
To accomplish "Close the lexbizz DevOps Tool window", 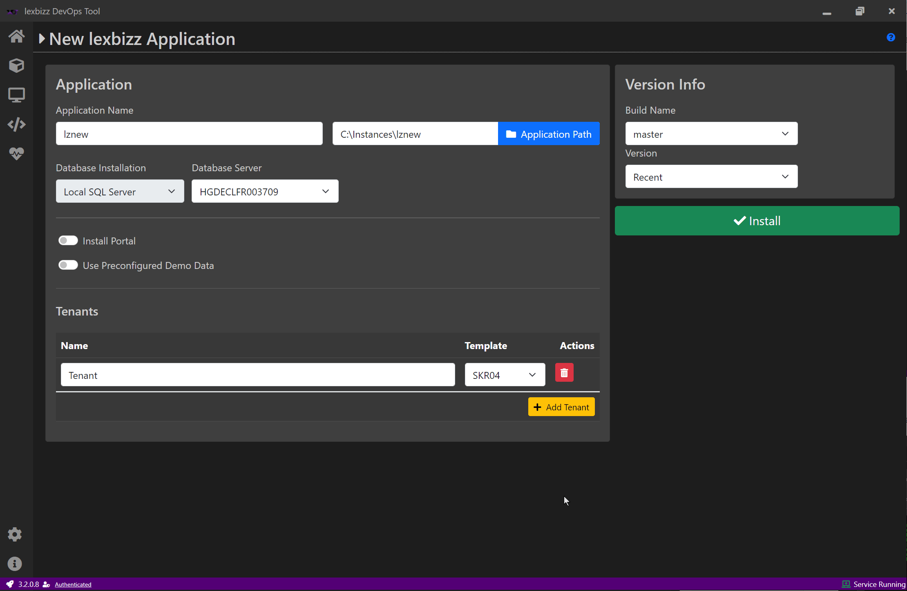I will coord(892,11).
